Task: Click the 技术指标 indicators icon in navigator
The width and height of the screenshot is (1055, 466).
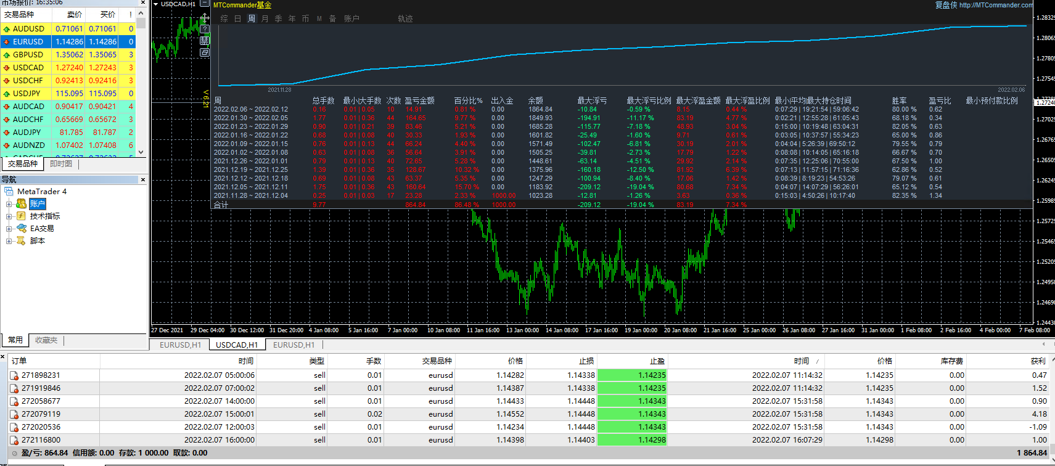Action: point(21,216)
